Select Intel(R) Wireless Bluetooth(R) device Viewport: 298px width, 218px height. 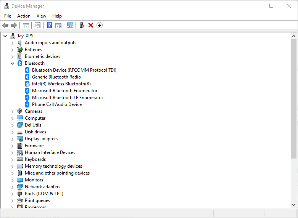61,84
